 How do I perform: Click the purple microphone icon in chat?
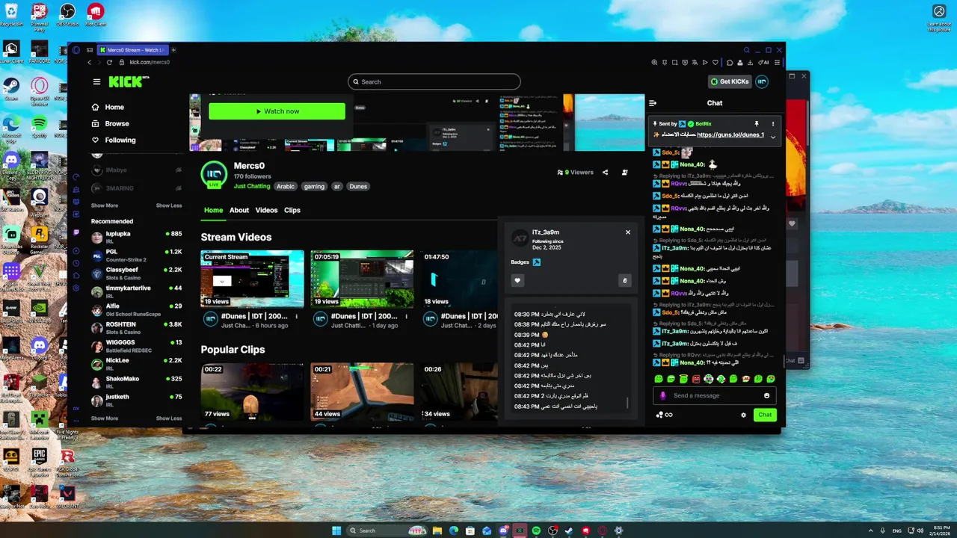tap(662, 395)
